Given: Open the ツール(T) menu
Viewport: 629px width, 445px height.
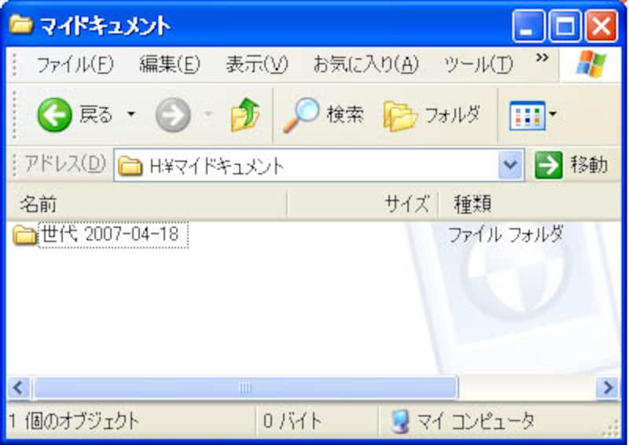Looking at the screenshot, I should coord(478,64).
